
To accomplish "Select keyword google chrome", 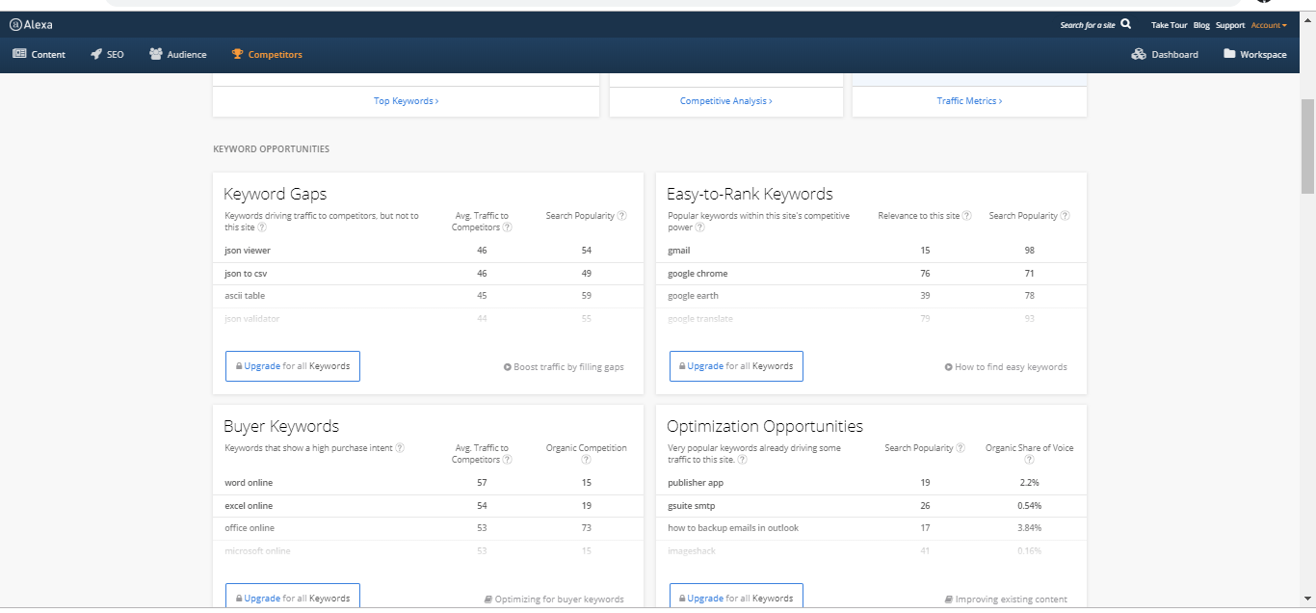I will [x=697, y=274].
